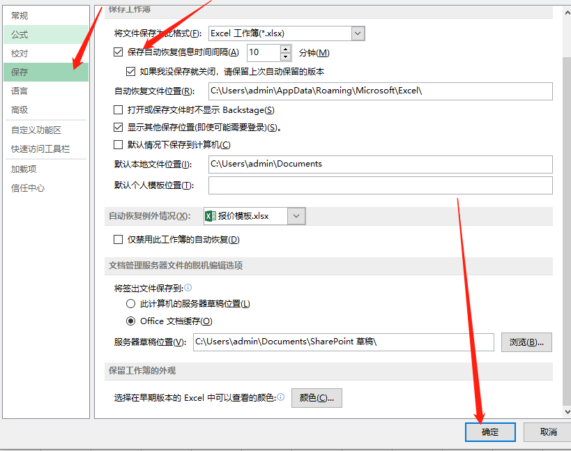Enable 默认情况下保存到计算机 checkbox
Viewport: 571px width, 451px height.
[x=119, y=145]
